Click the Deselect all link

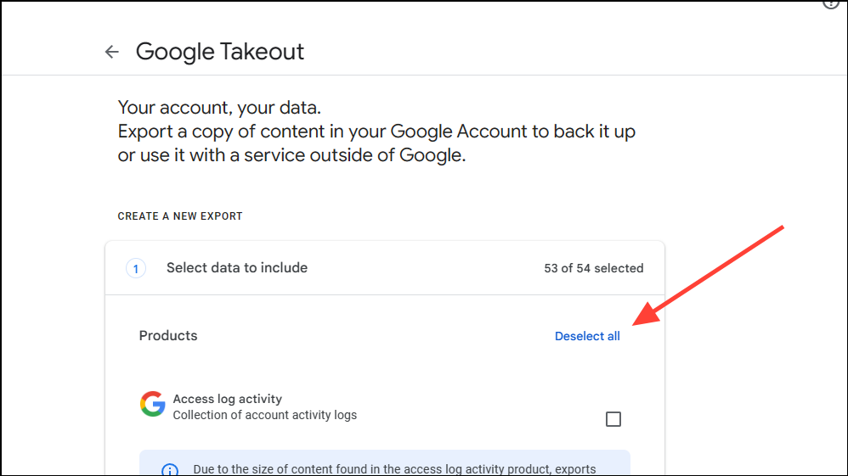pyautogui.click(x=587, y=336)
